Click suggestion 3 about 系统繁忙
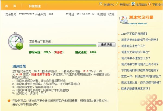The width and height of the screenshot is (163, 111). (x=33, y=87)
